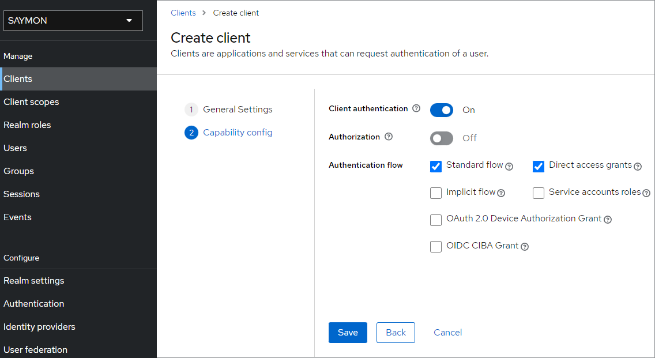
Task: Cancel client creation
Action: [447, 333]
